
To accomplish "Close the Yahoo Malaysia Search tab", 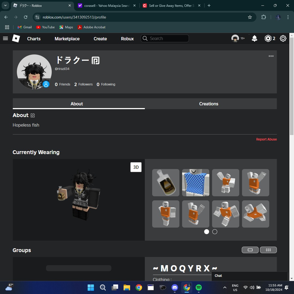I will [x=134, y=6].
